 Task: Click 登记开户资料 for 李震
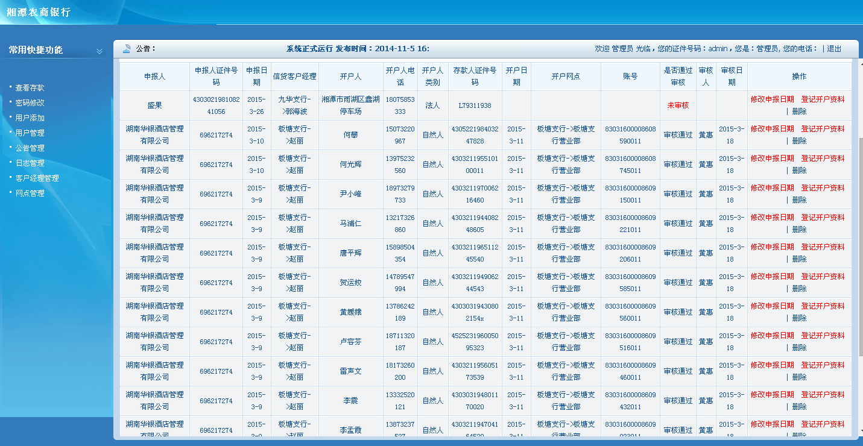click(x=823, y=395)
